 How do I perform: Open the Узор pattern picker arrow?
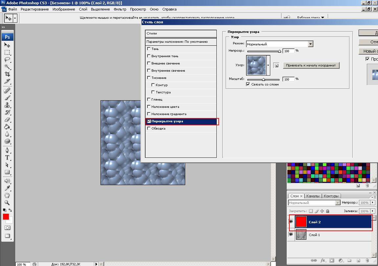(x=268, y=65)
